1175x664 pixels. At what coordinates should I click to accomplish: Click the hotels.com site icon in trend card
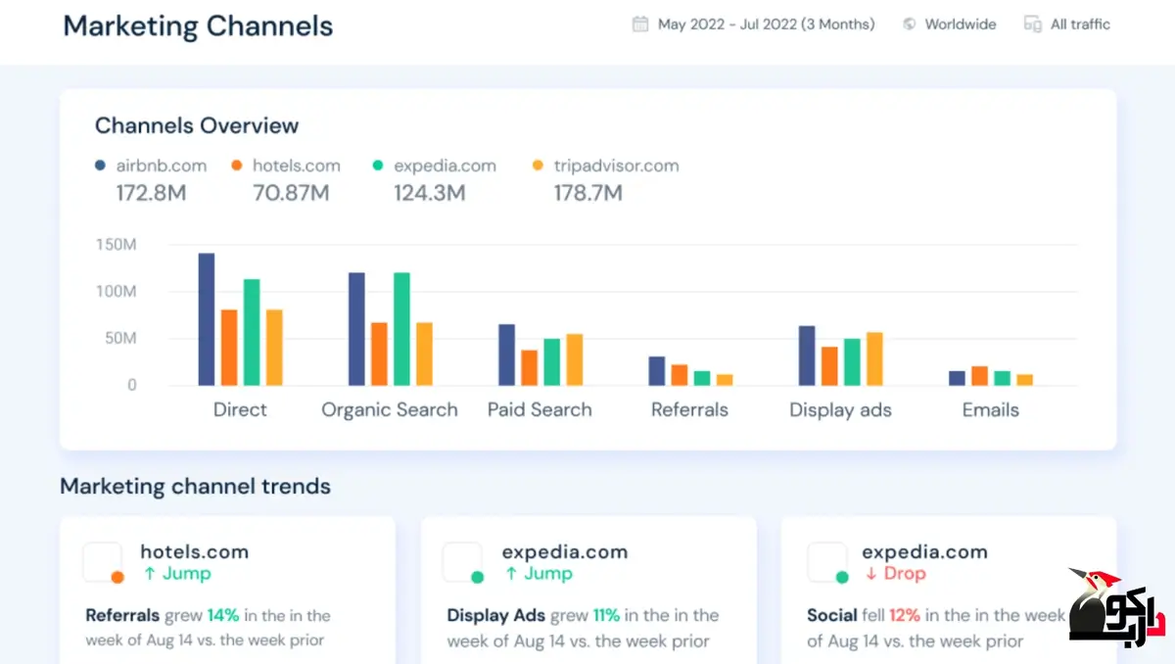(x=104, y=563)
